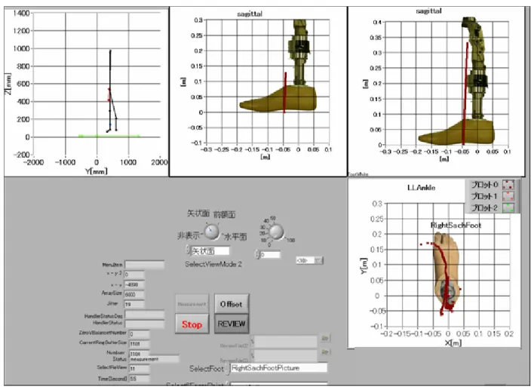
Task: Click the upper ReviewFile path field
Action: (x=285, y=342)
